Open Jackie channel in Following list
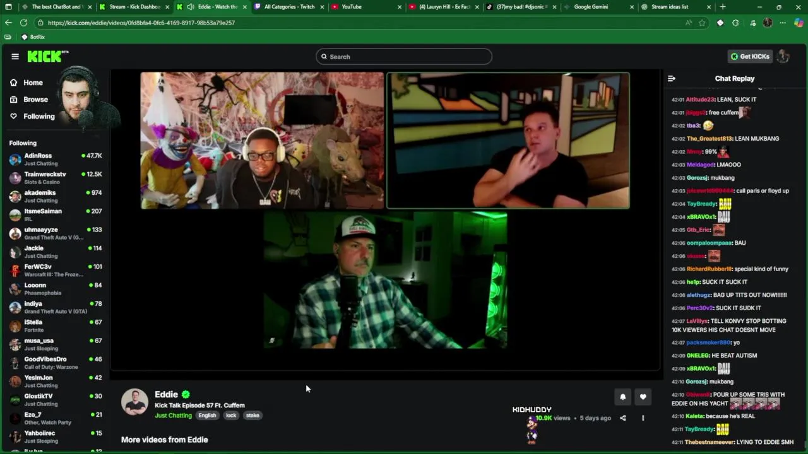The height and width of the screenshot is (454, 808). click(x=56, y=252)
